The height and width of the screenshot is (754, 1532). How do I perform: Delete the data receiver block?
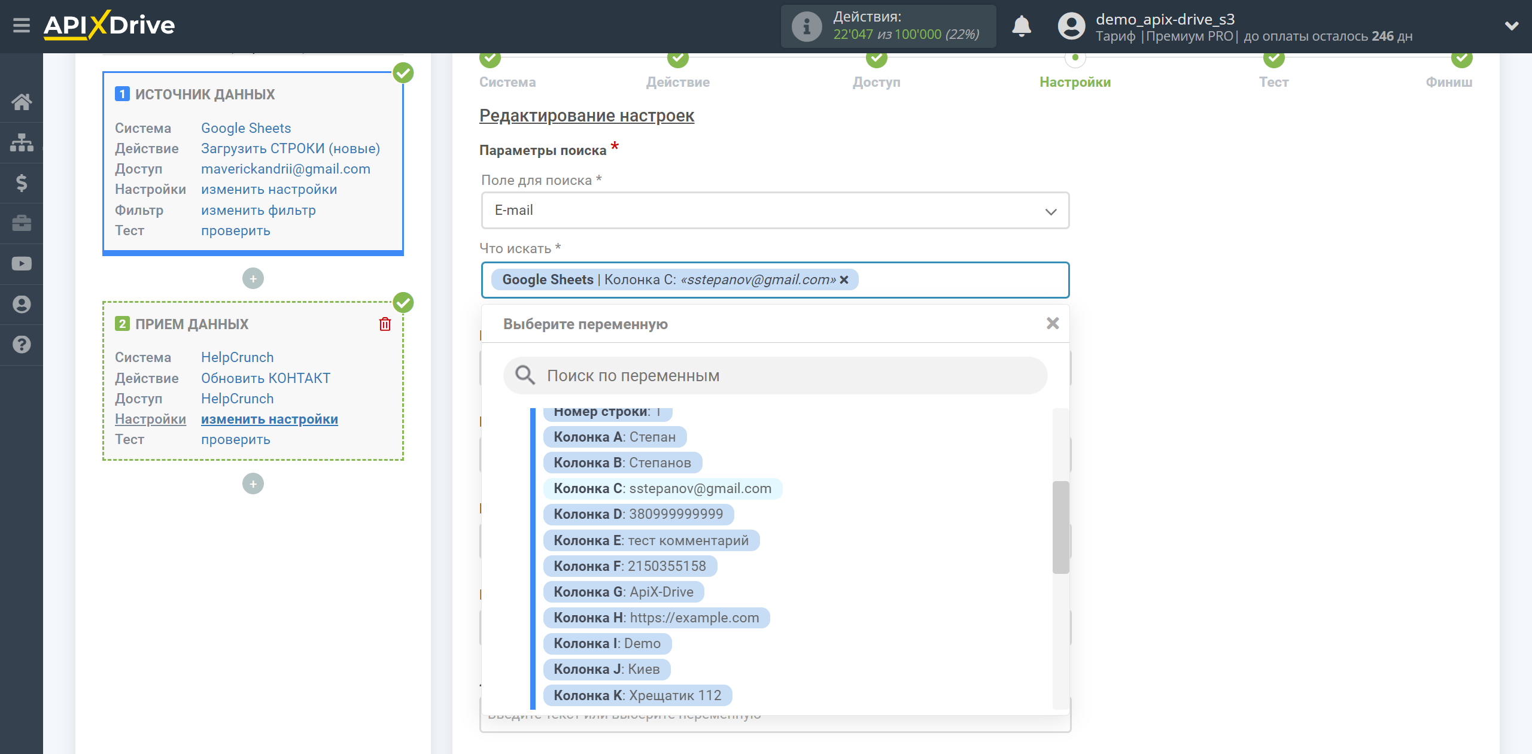tap(385, 324)
